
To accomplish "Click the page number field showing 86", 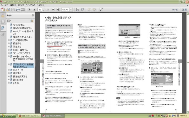I will pos(40,9).
